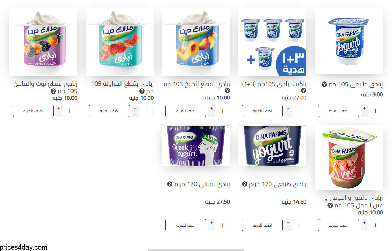Click help icon beside زبادي توت والمافن

[x=53, y=91]
